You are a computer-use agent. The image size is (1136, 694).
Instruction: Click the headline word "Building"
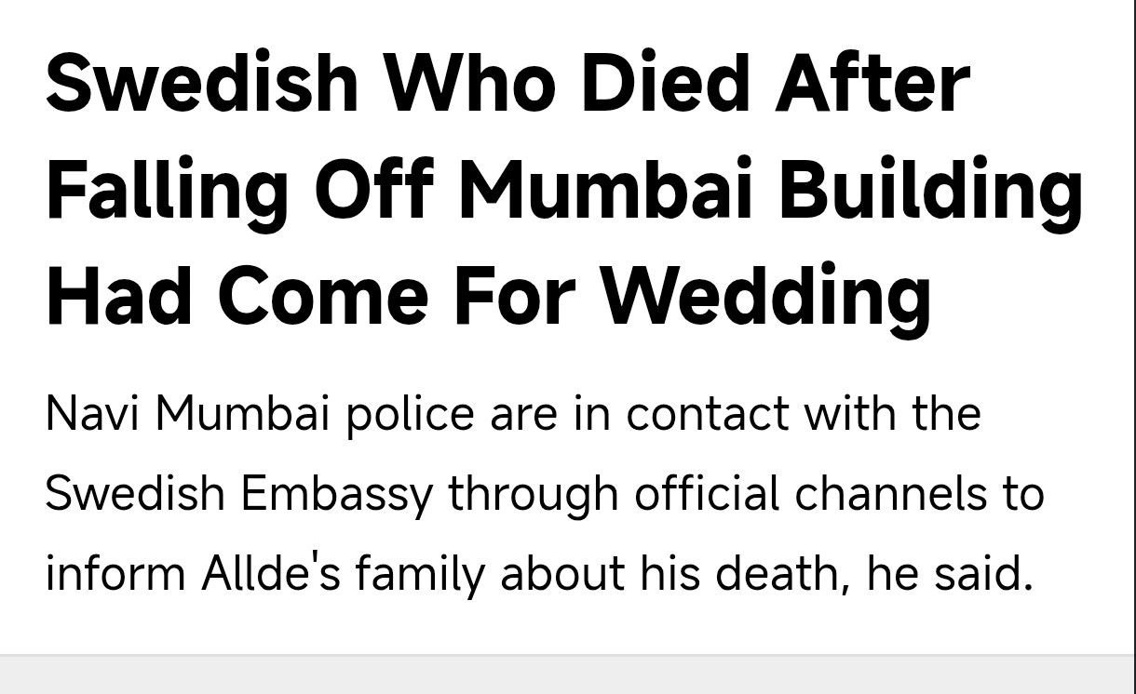pos(930,191)
